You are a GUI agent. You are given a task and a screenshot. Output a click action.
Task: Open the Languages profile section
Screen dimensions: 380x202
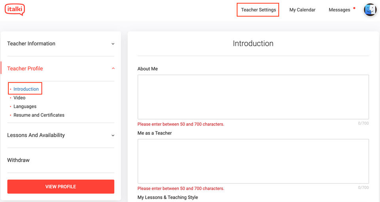(x=25, y=107)
